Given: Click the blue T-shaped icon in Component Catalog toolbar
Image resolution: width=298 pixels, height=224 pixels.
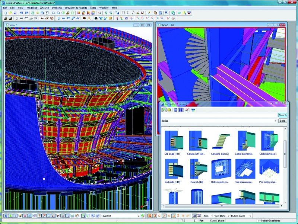Looking at the screenshot, I should (x=193, y=110).
